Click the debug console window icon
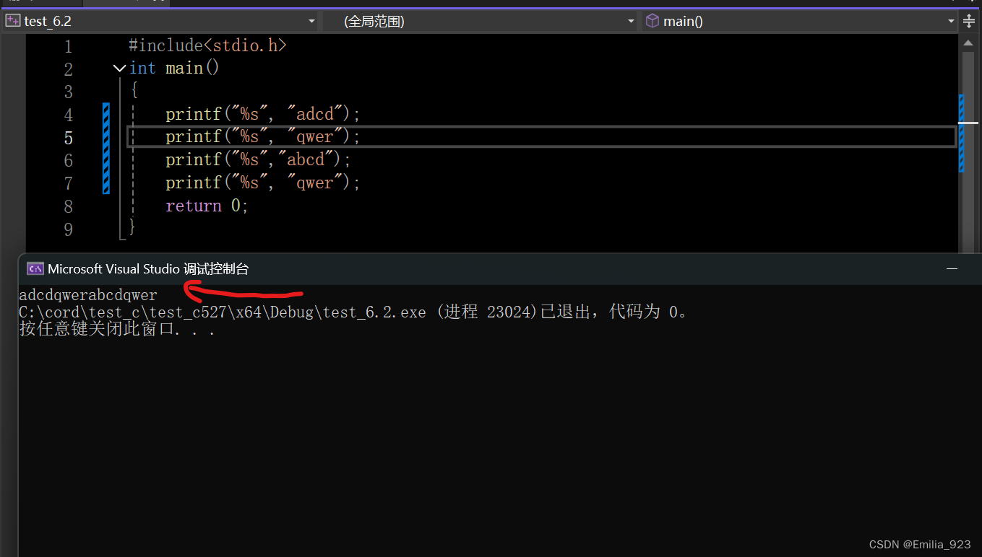This screenshot has width=982, height=557. [35, 269]
